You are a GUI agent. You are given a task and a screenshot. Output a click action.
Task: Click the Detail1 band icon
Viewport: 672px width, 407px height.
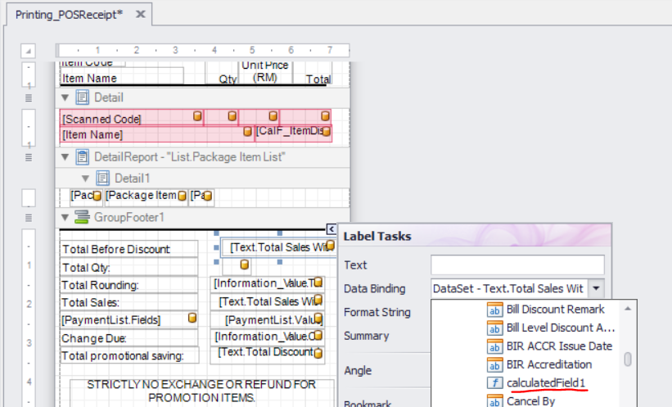tap(102, 178)
